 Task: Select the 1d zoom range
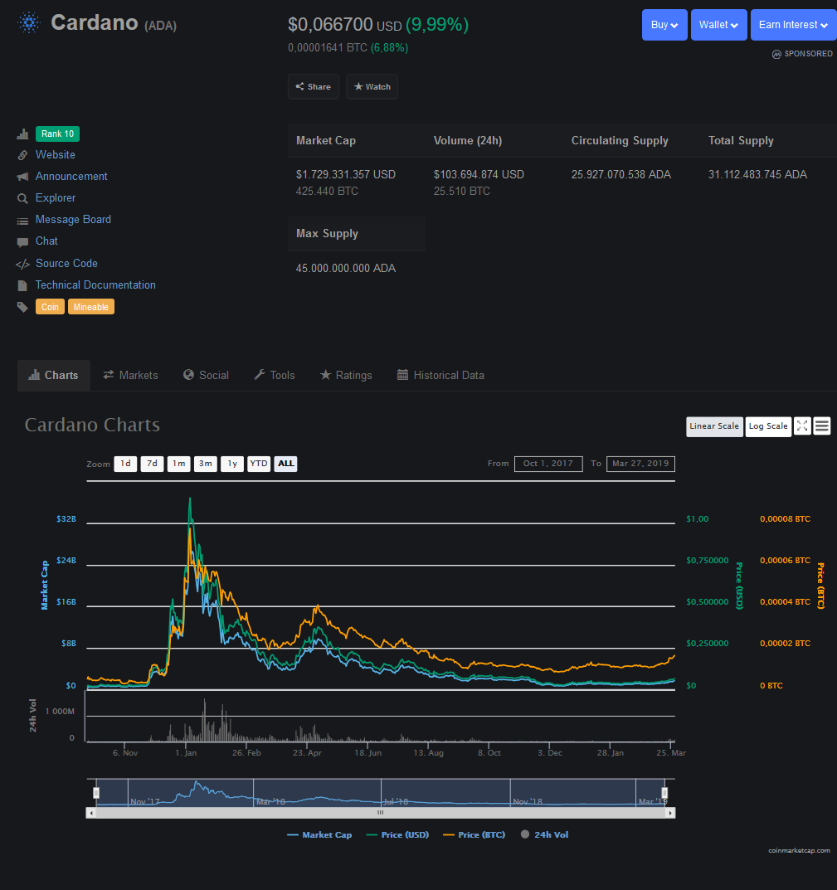pos(125,464)
